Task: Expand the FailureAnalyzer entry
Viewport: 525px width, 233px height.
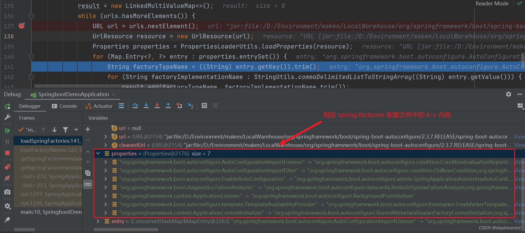Action: [x=106, y=187]
